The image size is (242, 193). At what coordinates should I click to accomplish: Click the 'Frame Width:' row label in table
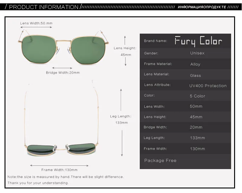155,149
